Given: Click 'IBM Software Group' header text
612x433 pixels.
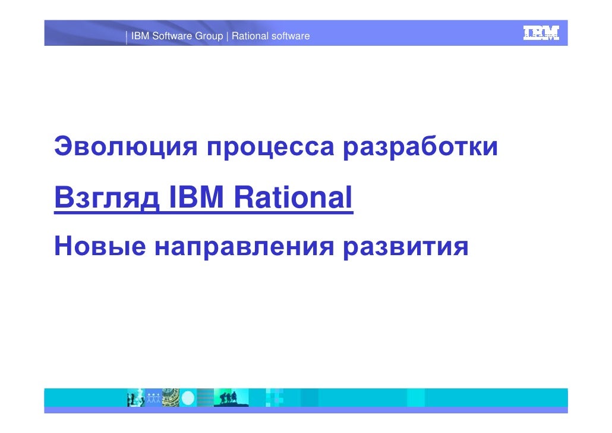Looking at the screenshot, I should click(x=177, y=36).
